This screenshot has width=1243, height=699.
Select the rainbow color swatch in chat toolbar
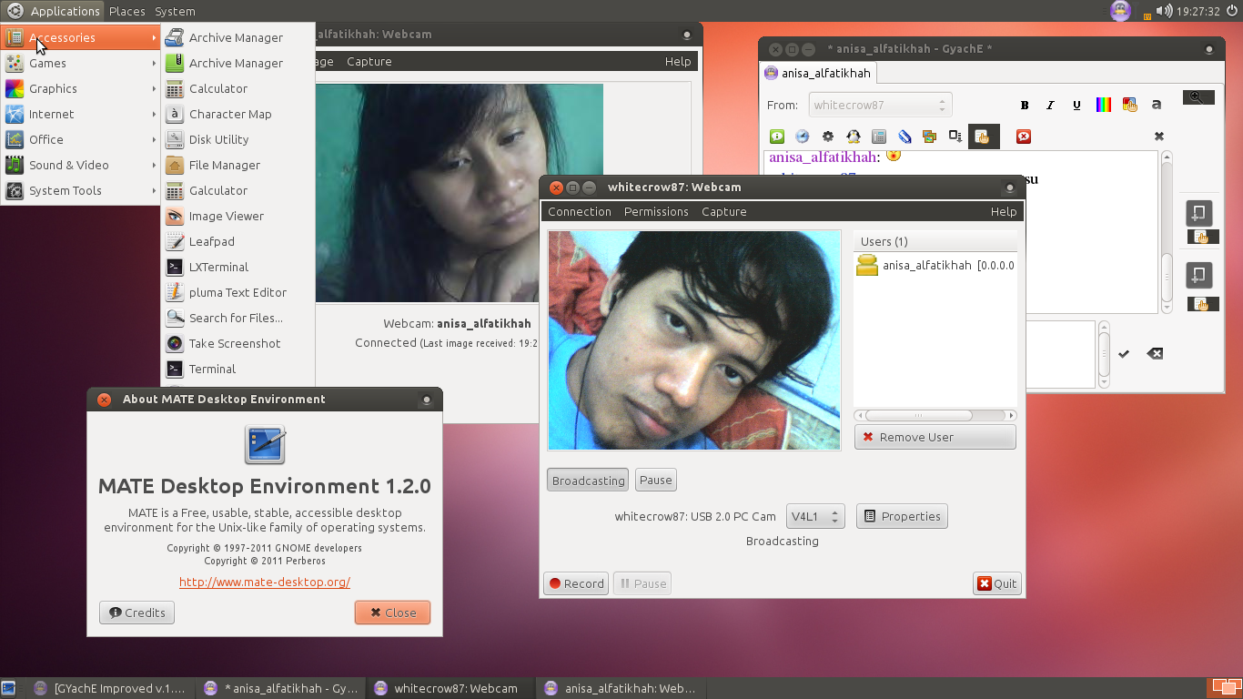point(1103,105)
